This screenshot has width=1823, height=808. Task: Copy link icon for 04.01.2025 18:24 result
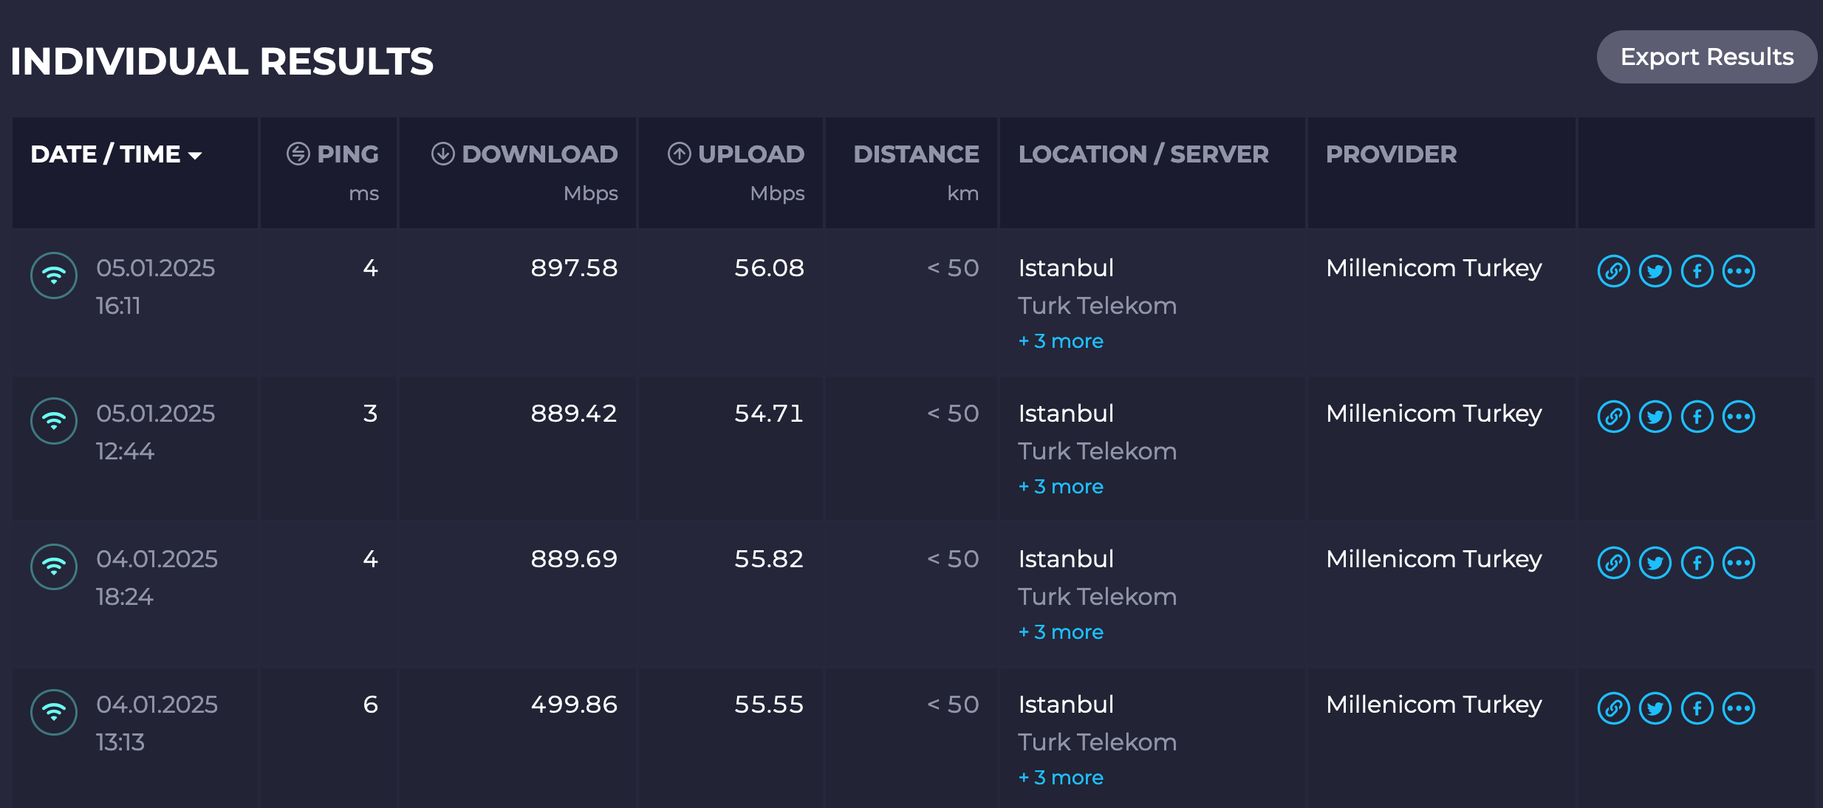coord(1613,563)
